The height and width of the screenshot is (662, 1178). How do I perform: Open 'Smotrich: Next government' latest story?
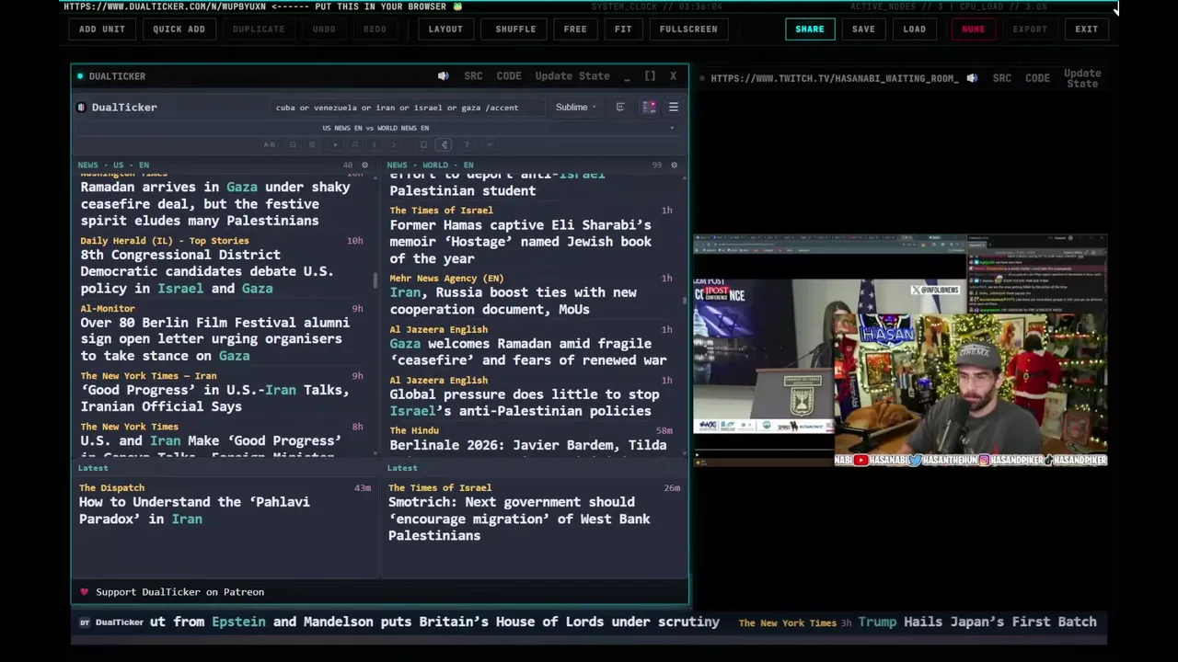coord(519,519)
